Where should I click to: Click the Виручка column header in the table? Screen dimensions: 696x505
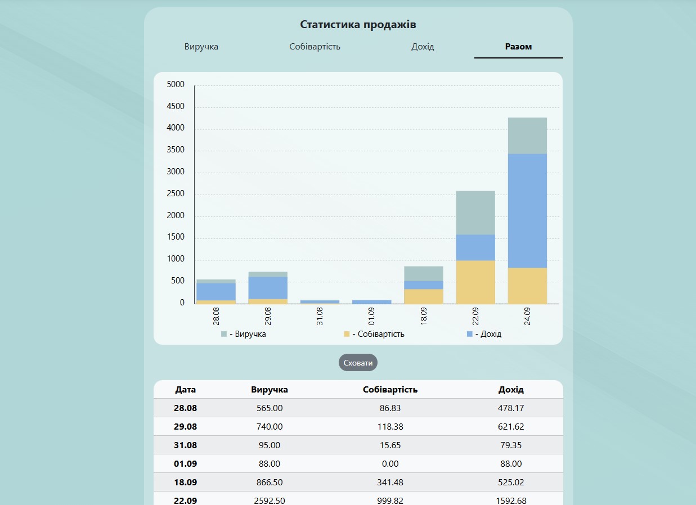(x=270, y=390)
